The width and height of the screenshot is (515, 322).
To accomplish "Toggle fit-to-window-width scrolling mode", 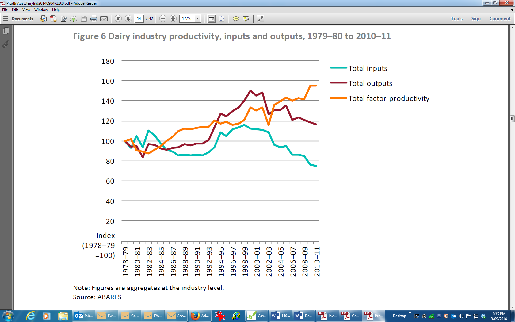I will coord(212,19).
